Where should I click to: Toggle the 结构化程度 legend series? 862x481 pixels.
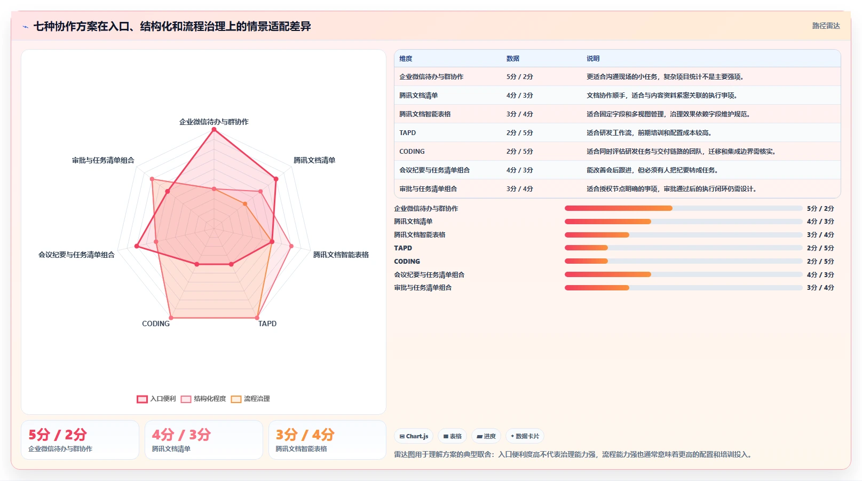point(203,399)
